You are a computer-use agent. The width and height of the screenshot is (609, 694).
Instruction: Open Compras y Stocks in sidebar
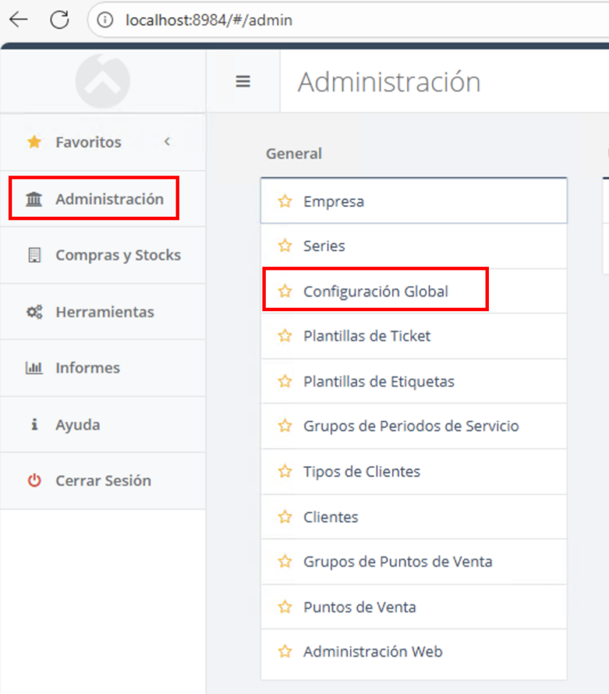click(x=117, y=255)
